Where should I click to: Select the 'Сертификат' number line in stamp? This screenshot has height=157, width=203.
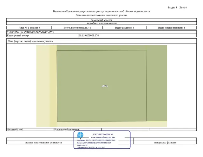(96, 140)
